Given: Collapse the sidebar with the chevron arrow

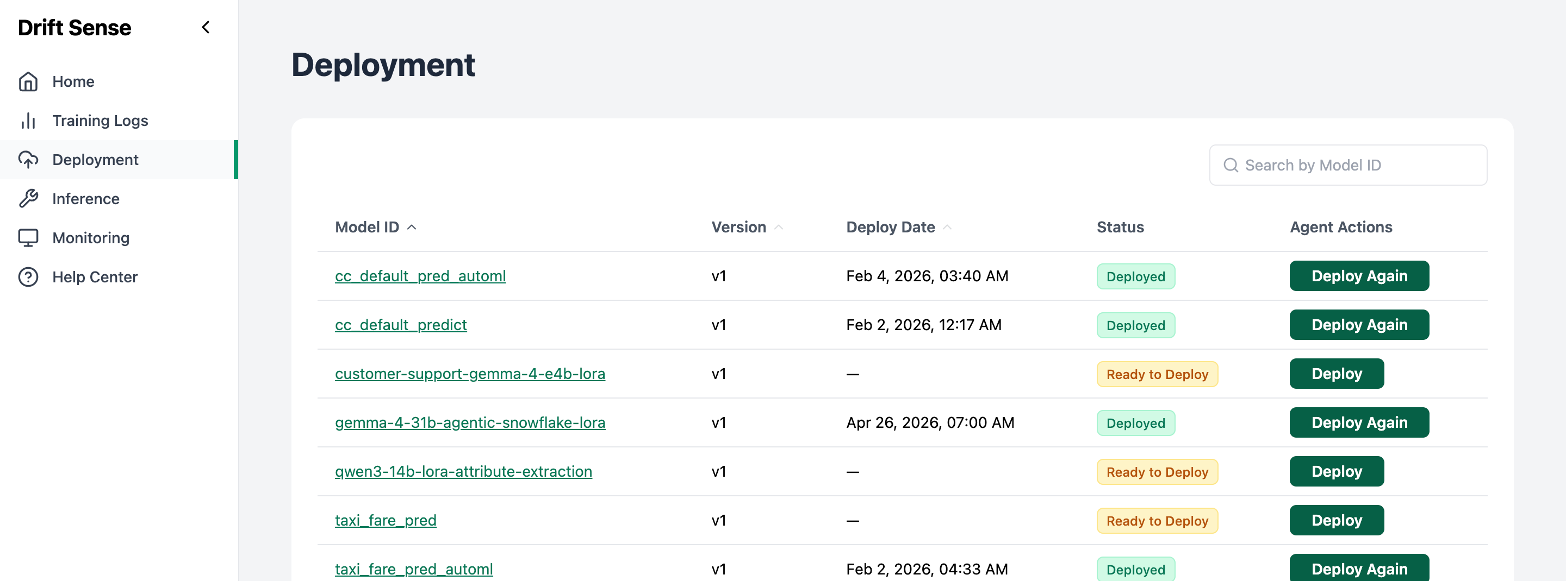Looking at the screenshot, I should click(206, 27).
